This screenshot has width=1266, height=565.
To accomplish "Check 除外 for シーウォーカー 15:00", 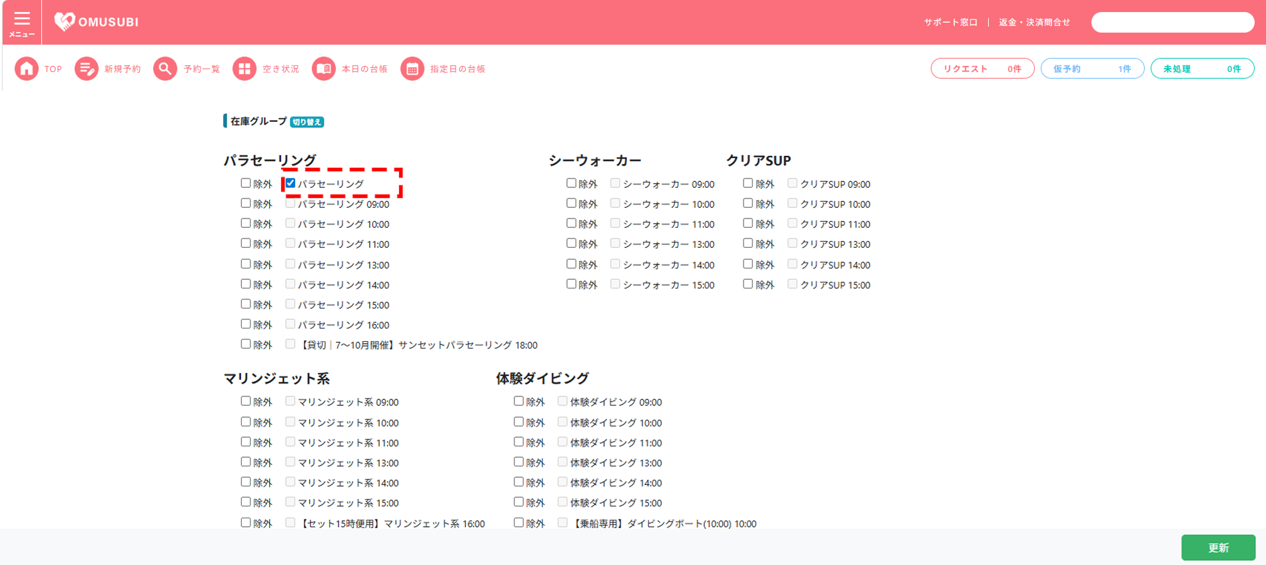I will [x=571, y=284].
